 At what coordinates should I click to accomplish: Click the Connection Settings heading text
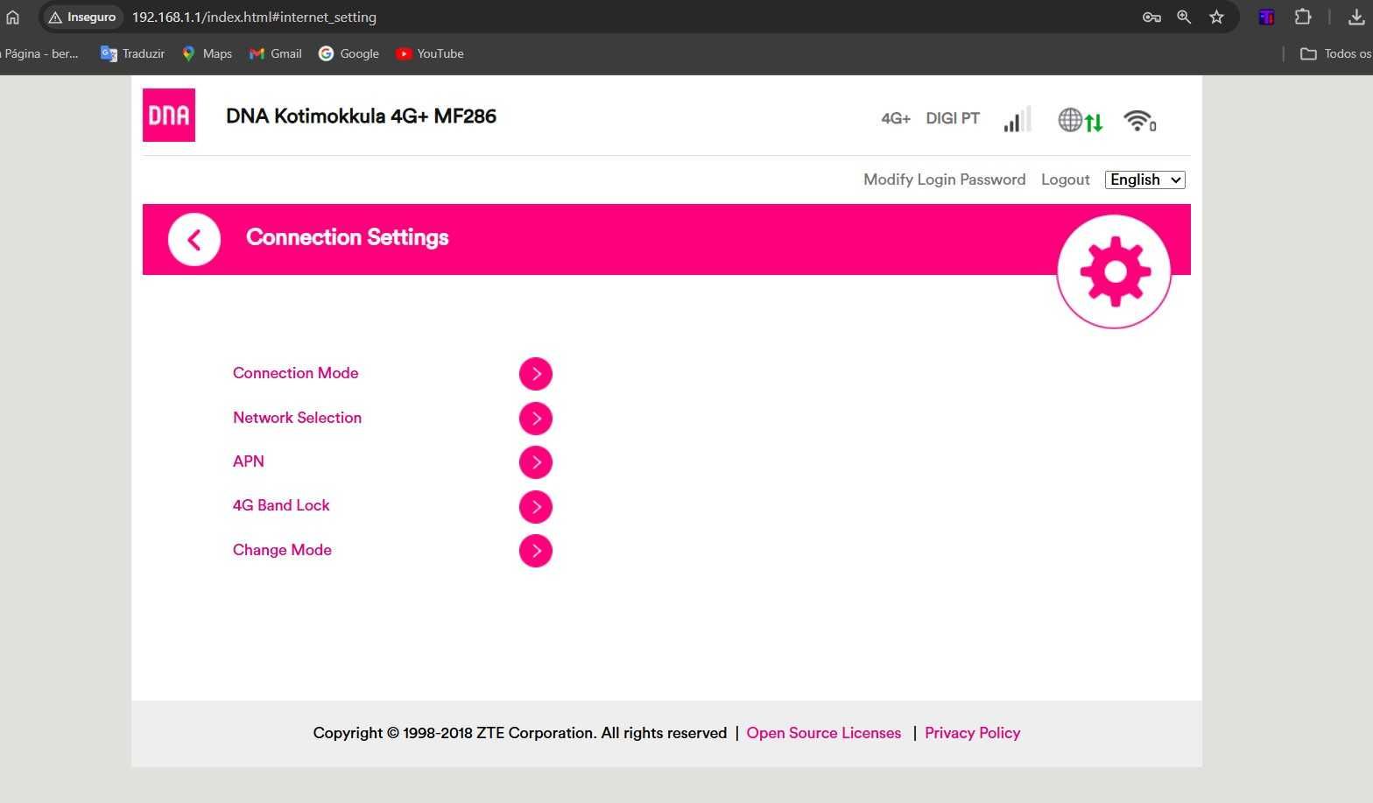point(347,237)
